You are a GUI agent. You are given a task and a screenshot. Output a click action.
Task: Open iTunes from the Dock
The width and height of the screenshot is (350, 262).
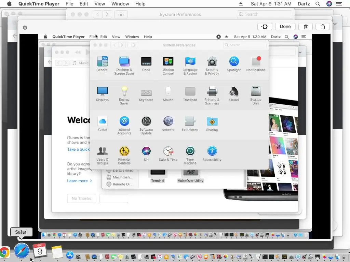pyautogui.click(x=160, y=257)
